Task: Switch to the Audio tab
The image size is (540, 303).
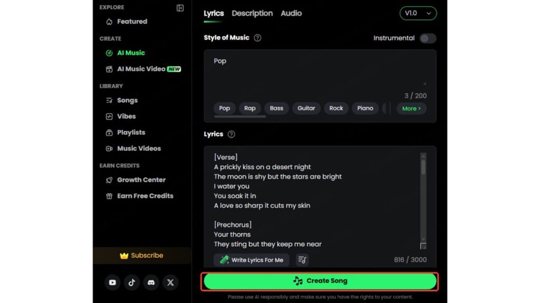Action: point(291,13)
